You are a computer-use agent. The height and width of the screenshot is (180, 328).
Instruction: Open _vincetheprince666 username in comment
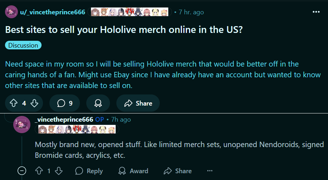pyautogui.click(x=64, y=119)
